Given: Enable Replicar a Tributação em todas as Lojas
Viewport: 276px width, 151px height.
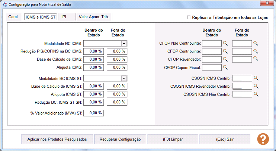Looking at the screenshot, I should pyautogui.click(x=189, y=17).
